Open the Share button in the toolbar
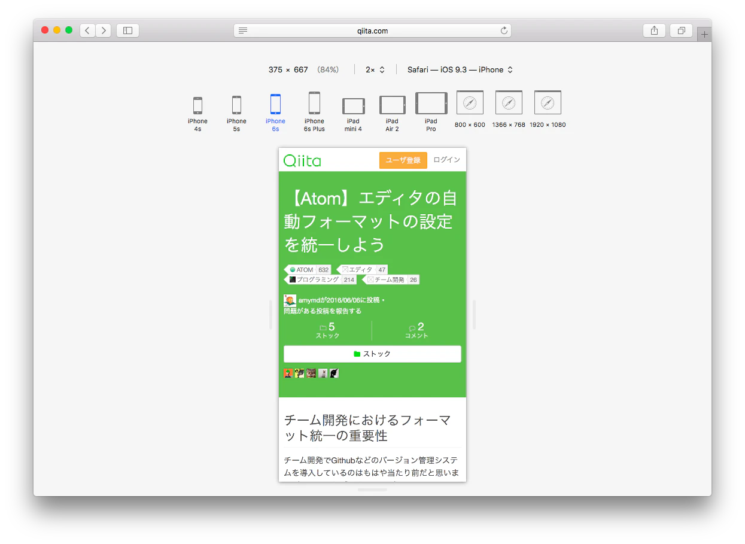This screenshot has width=745, height=544. coord(654,31)
